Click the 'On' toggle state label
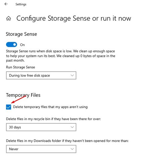Screen dimensions: 167x161 pyautogui.click(x=22, y=45)
